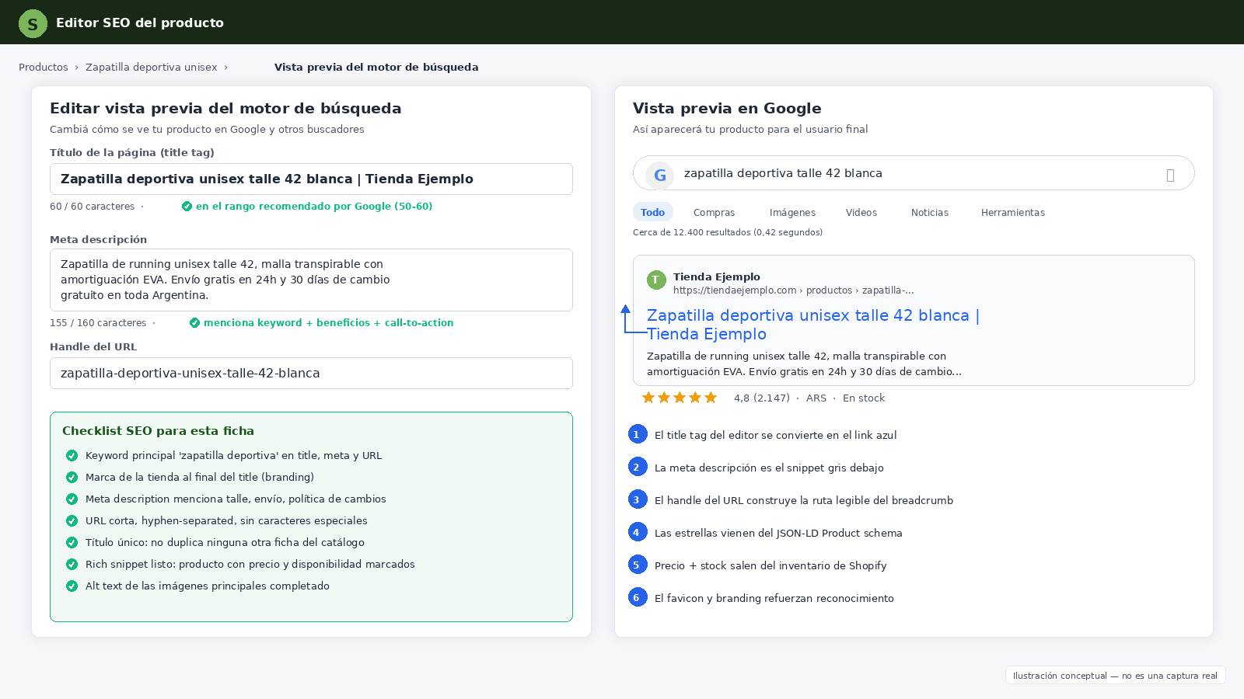
Task: Click the green S store logo
Action: [x=33, y=23]
